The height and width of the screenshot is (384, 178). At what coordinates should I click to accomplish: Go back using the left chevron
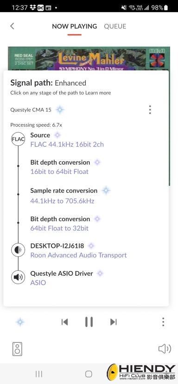click(12, 26)
